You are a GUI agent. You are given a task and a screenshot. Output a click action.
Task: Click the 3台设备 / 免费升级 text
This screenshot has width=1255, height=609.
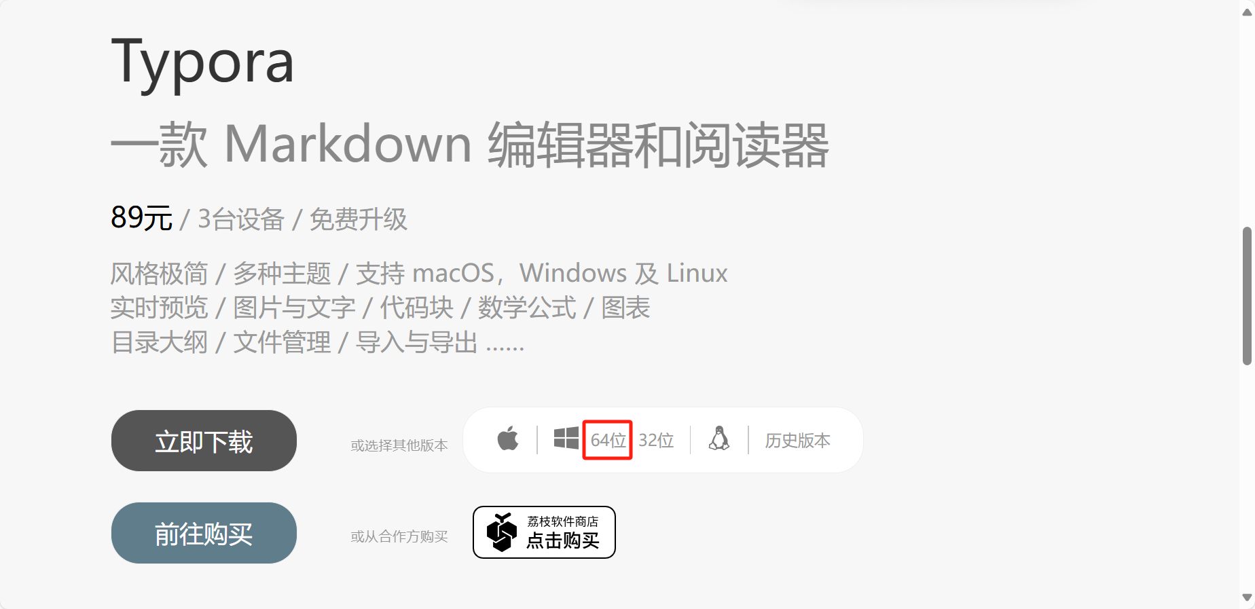(302, 219)
